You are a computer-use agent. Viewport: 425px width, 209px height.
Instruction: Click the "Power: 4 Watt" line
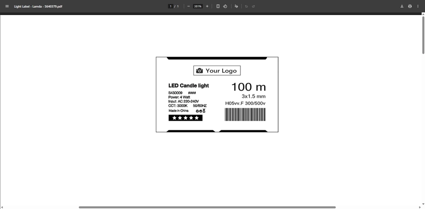(179, 97)
